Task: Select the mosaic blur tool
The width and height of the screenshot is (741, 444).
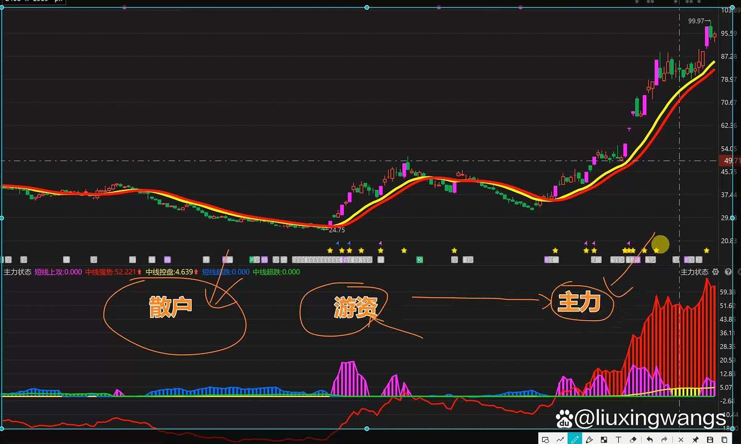Action: [x=604, y=440]
